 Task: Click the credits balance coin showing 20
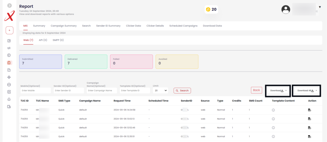[211, 9]
